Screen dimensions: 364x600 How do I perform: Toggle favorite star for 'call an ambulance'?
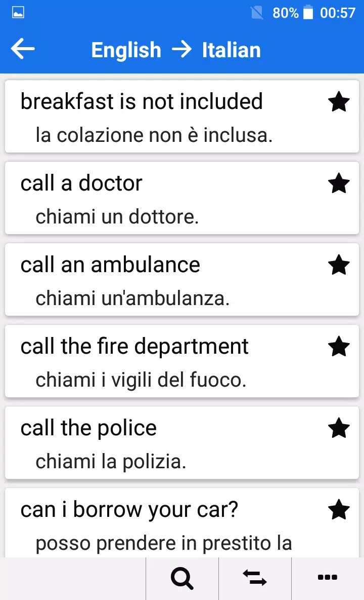(339, 265)
